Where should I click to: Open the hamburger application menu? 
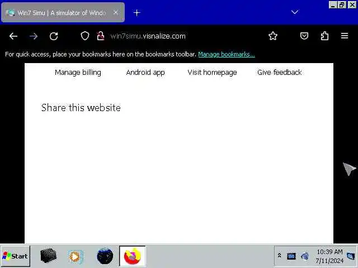coord(345,36)
